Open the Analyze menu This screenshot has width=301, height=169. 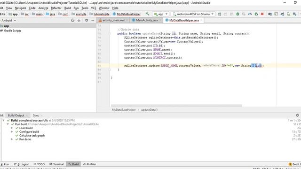[43, 8]
